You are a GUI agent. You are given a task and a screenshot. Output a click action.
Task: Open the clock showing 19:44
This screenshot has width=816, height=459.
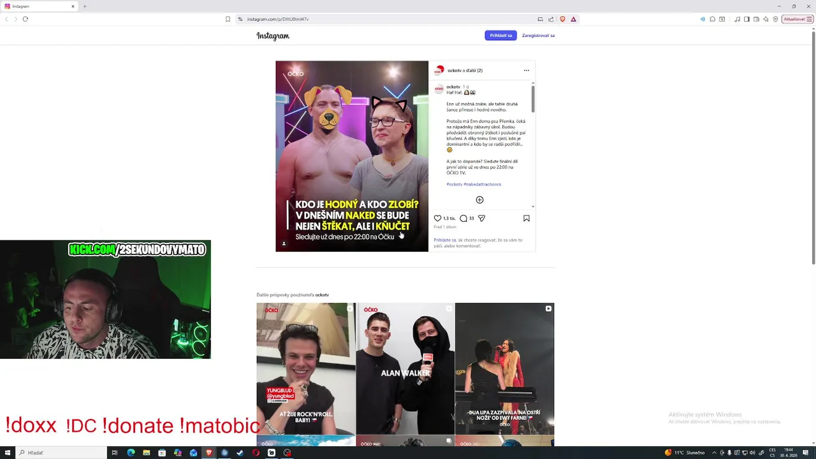tap(789, 453)
